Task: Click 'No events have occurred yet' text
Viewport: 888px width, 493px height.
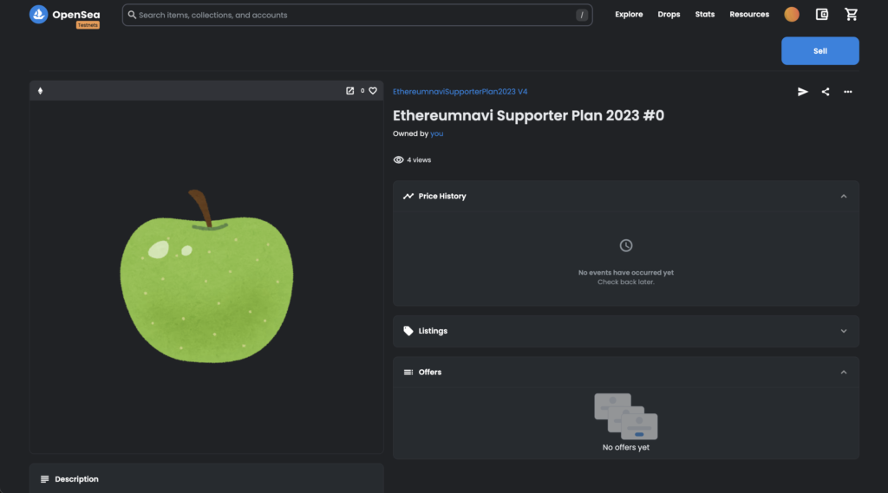Action: point(626,272)
